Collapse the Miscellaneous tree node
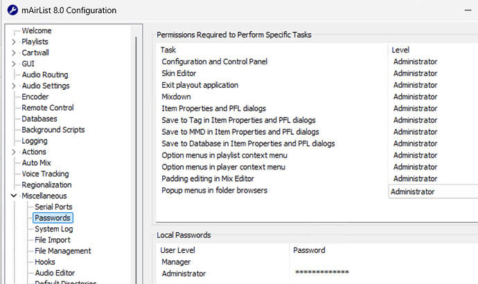This screenshot has width=478, height=284. (x=14, y=196)
